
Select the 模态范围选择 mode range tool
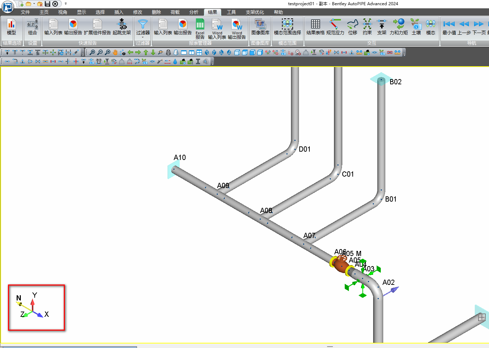point(287,27)
